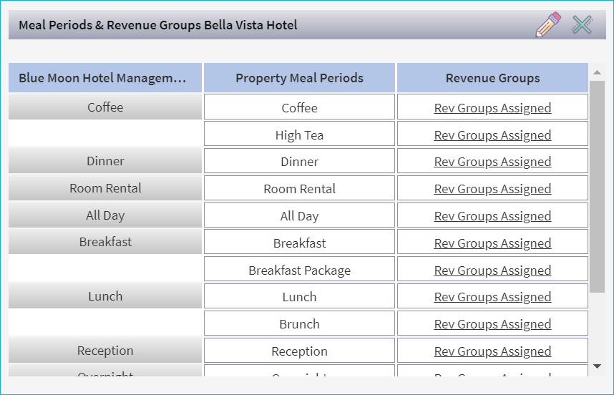The image size is (614, 395).
Task: Select the Coffee management meal period button
Action: coord(105,107)
